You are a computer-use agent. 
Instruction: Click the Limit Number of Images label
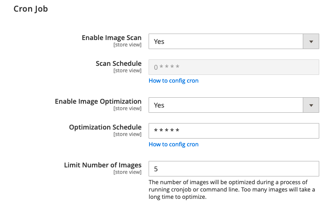pos(103,165)
